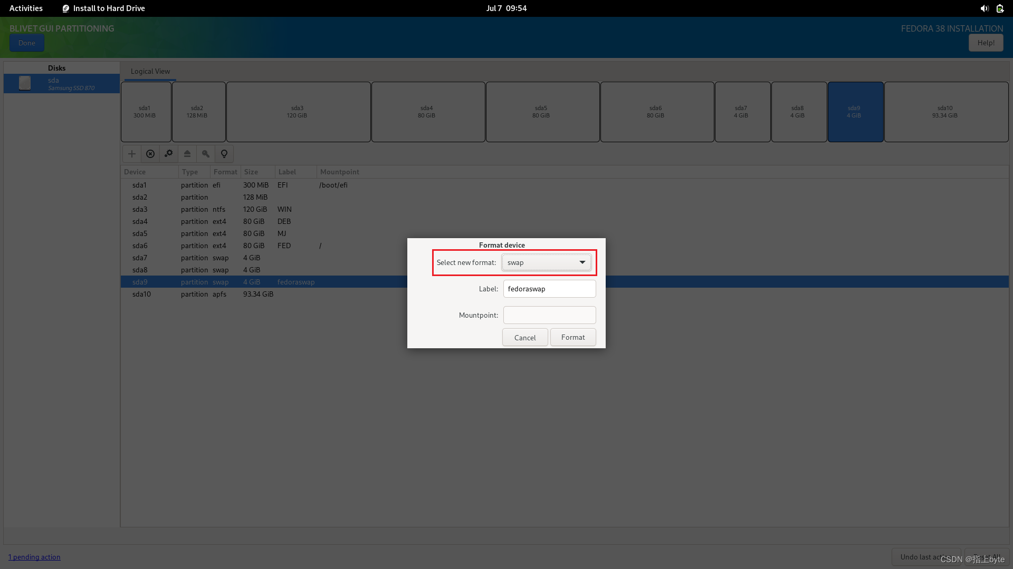
Task: Switch to the Logical View tab
Action: pos(150,71)
